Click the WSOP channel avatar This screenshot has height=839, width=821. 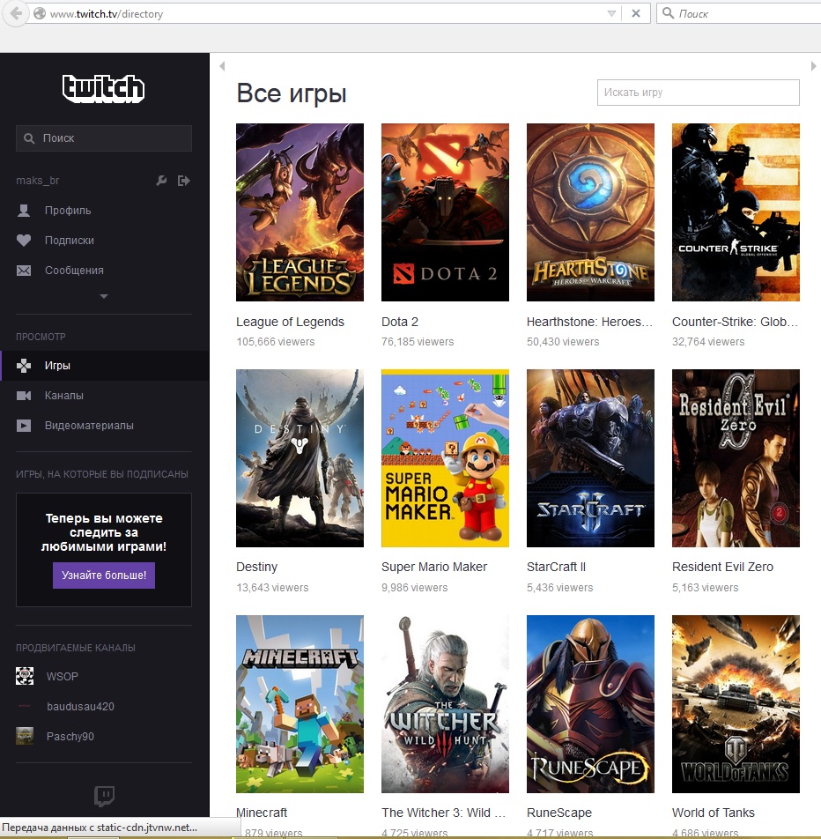[x=25, y=676]
